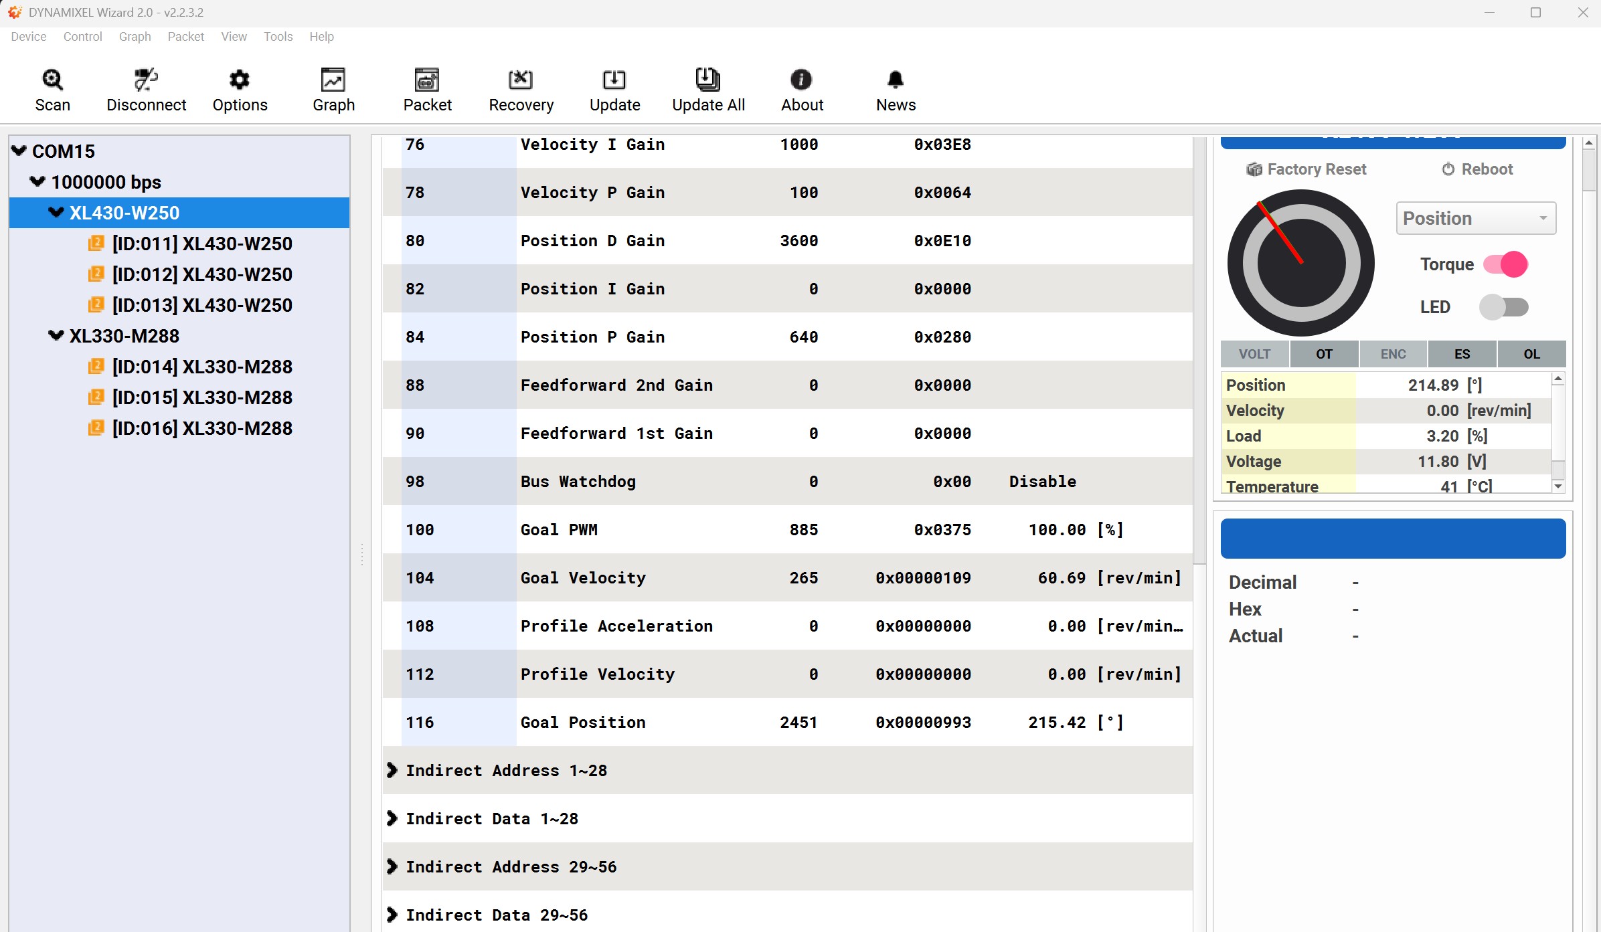
Task: Enable the LED toggle switch
Action: (x=1504, y=307)
